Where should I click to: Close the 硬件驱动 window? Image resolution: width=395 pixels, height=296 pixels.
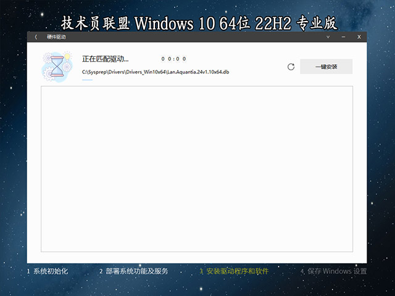pyautogui.click(x=359, y=37)
